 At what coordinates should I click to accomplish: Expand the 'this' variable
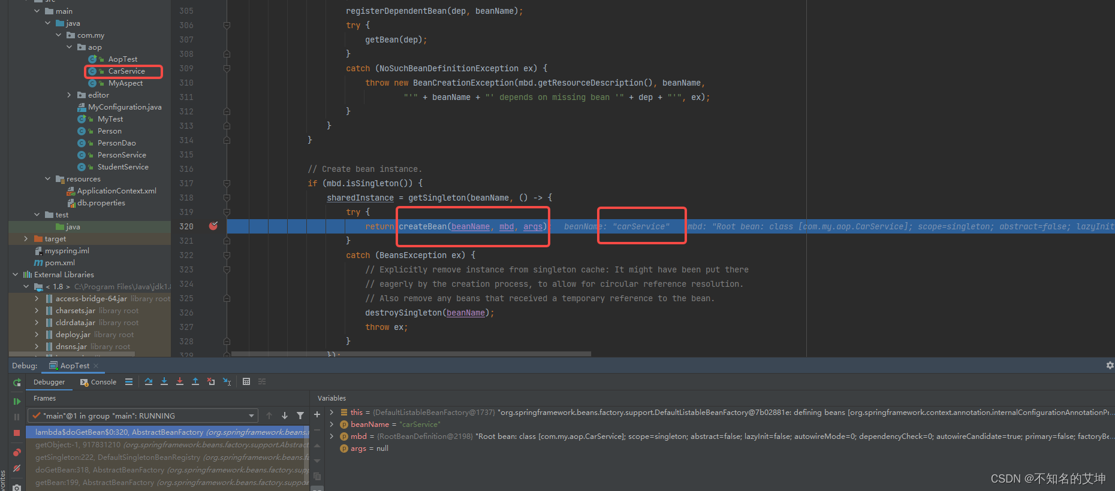[332, 413]
